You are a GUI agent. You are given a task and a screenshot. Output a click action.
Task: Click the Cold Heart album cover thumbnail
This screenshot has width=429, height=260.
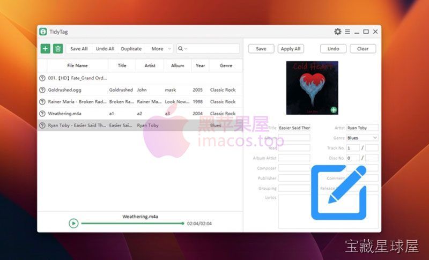[312, 88]
